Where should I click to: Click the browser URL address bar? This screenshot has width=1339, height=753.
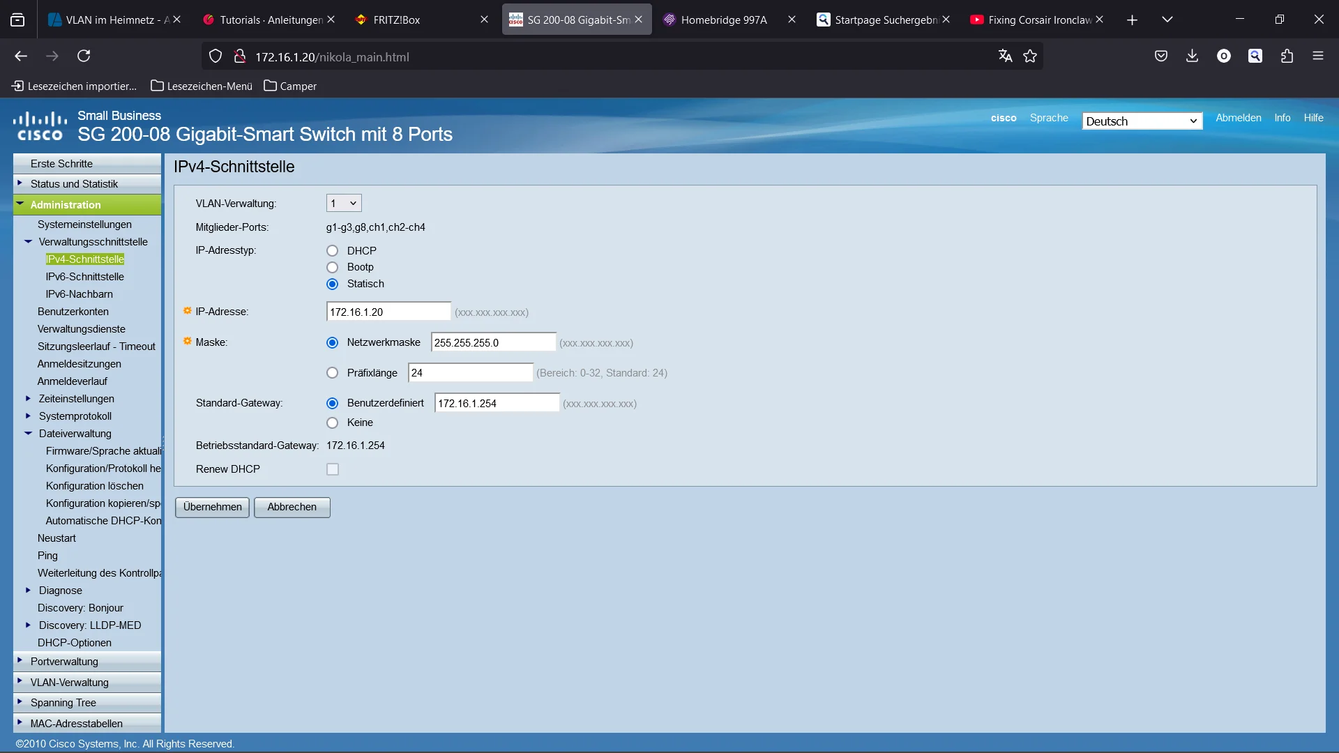(621, 57)
